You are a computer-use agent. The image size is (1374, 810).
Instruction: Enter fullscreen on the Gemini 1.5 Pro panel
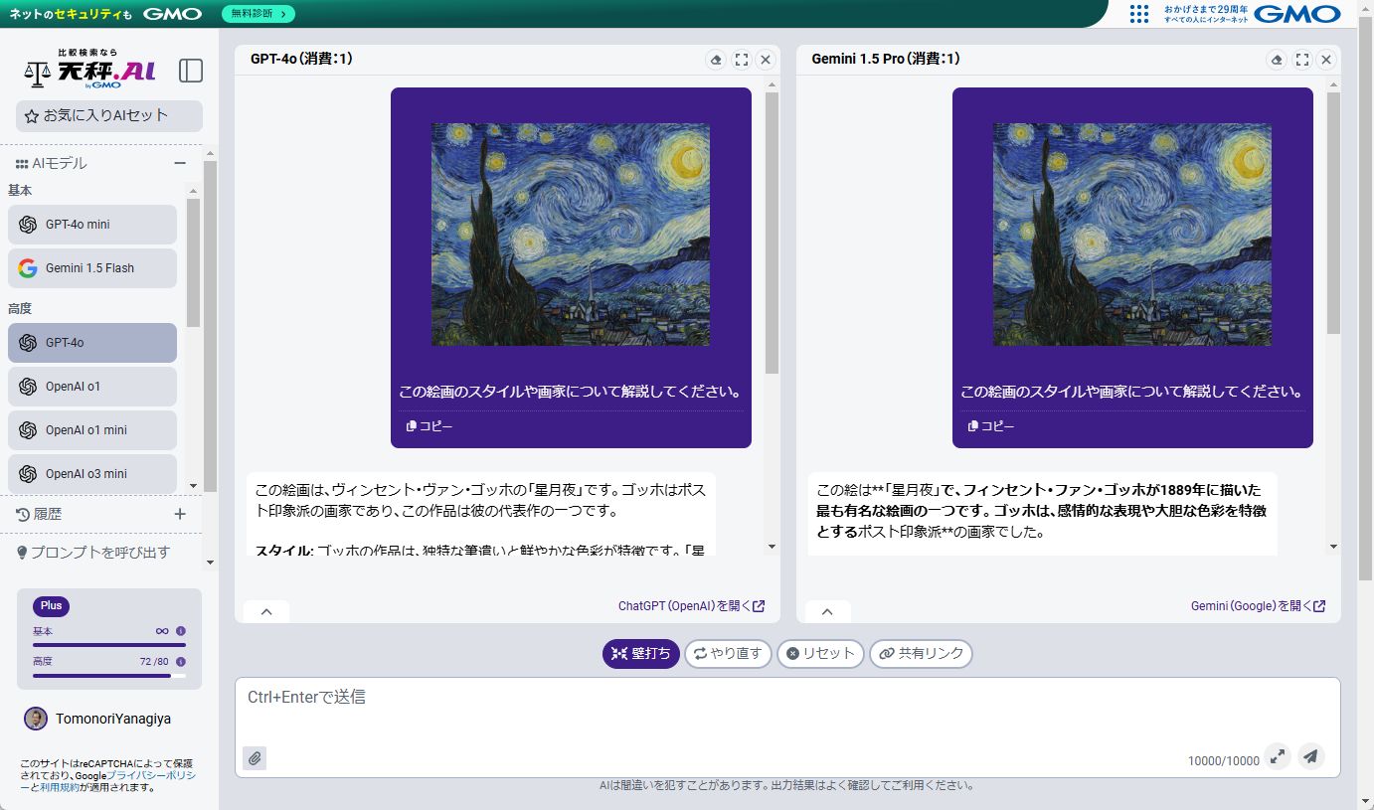(1302, 60)
